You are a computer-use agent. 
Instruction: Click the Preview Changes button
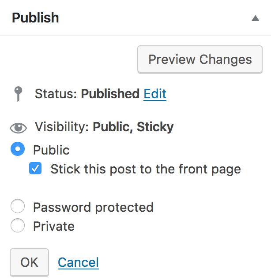pyautogui.click(x=200, y=59)
